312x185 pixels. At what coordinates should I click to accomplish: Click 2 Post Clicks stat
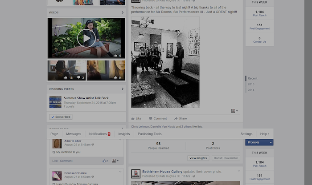(x=213, y=145)
